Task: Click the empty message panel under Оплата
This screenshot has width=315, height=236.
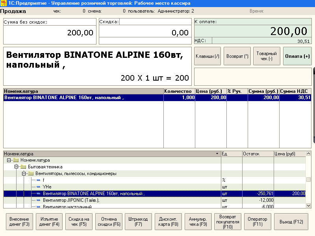Action: (x=253, y=77)
